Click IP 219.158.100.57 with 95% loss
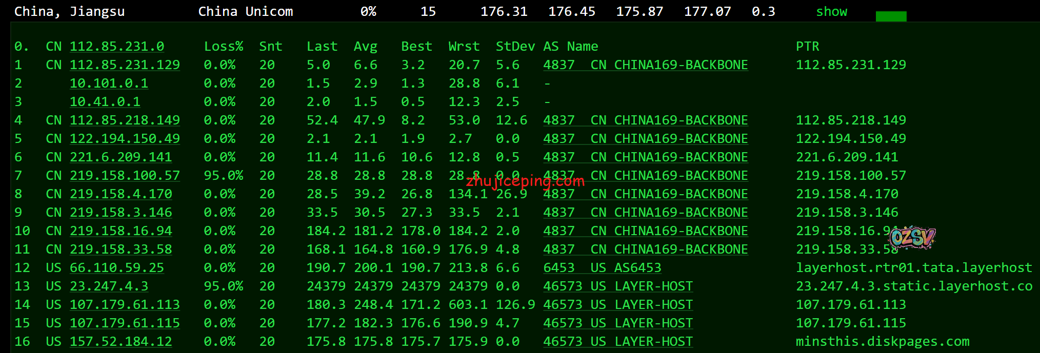1040x353 pixels. click(x=125, y=176)
